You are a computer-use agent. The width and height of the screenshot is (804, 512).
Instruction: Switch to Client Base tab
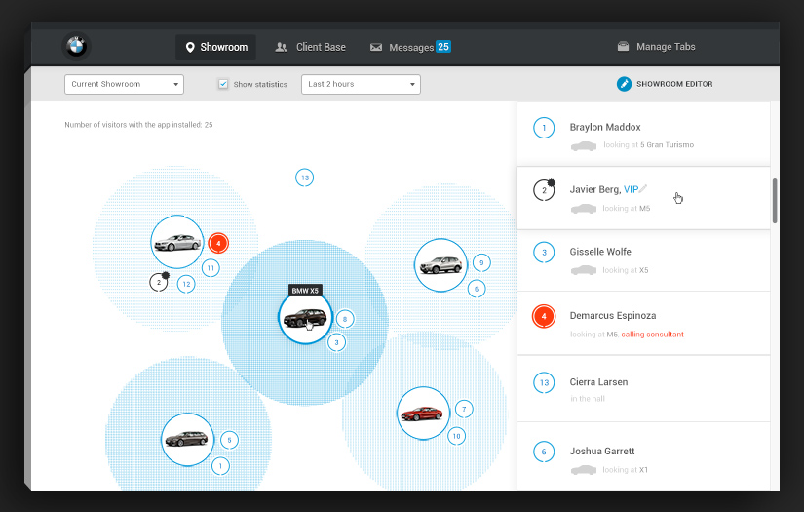310,47
